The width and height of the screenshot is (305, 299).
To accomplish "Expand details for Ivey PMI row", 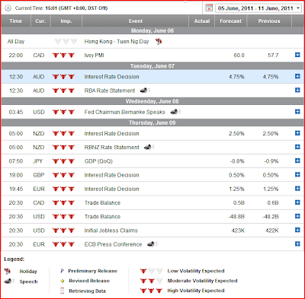I will pos(297,55).
